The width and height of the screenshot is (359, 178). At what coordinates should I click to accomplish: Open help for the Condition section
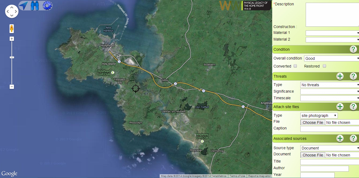click(x=353, y=49)
